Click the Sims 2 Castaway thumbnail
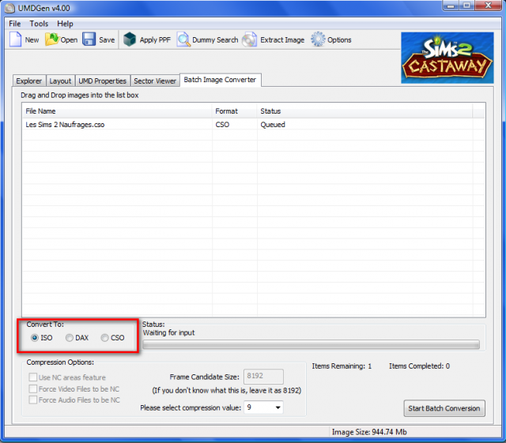506x443 pixels. pyautogui.click(x=447, y=58)
